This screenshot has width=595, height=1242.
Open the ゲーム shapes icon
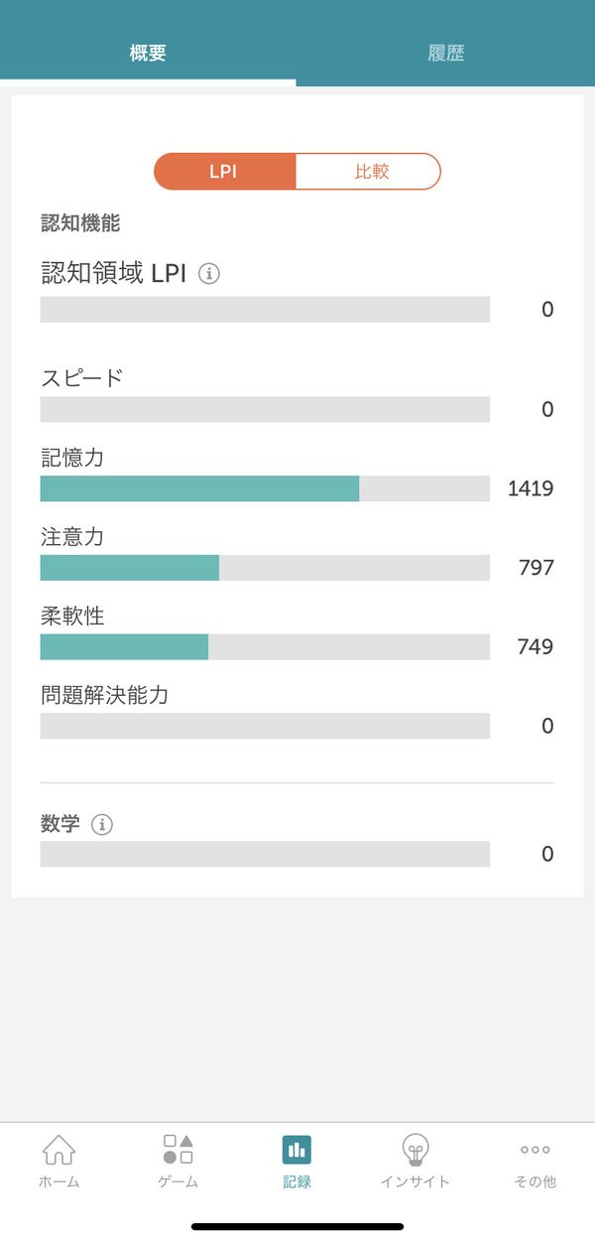pyautogui.click(x=178, y=1150)
